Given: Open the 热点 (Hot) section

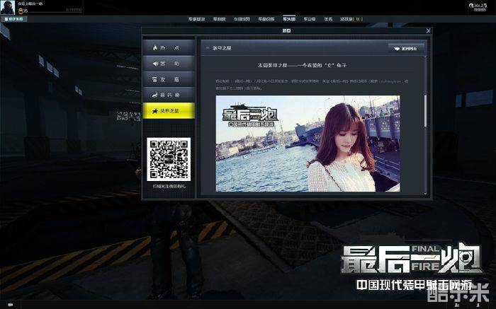Looking at the screenshot, I should tap(169, 47).
